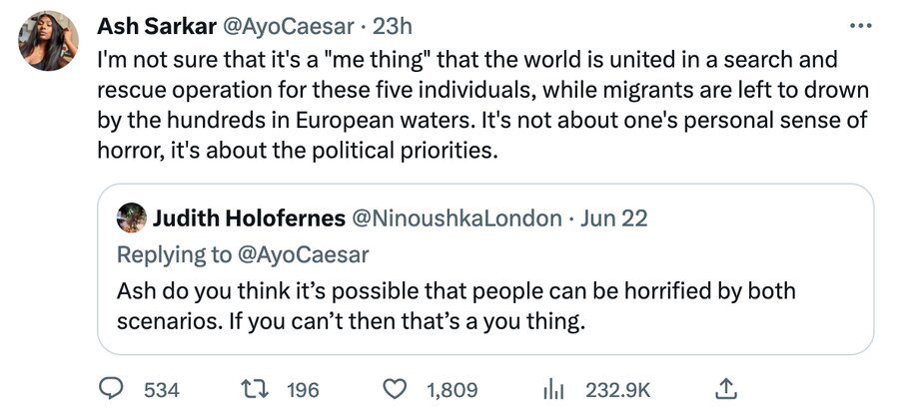899x419 pixels.
Task: Open the three-dot more options menu
Action: click(858, 25)
